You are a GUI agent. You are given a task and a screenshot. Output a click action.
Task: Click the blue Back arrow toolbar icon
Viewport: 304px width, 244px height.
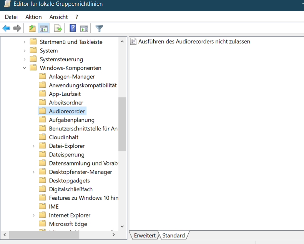(6, 28)
